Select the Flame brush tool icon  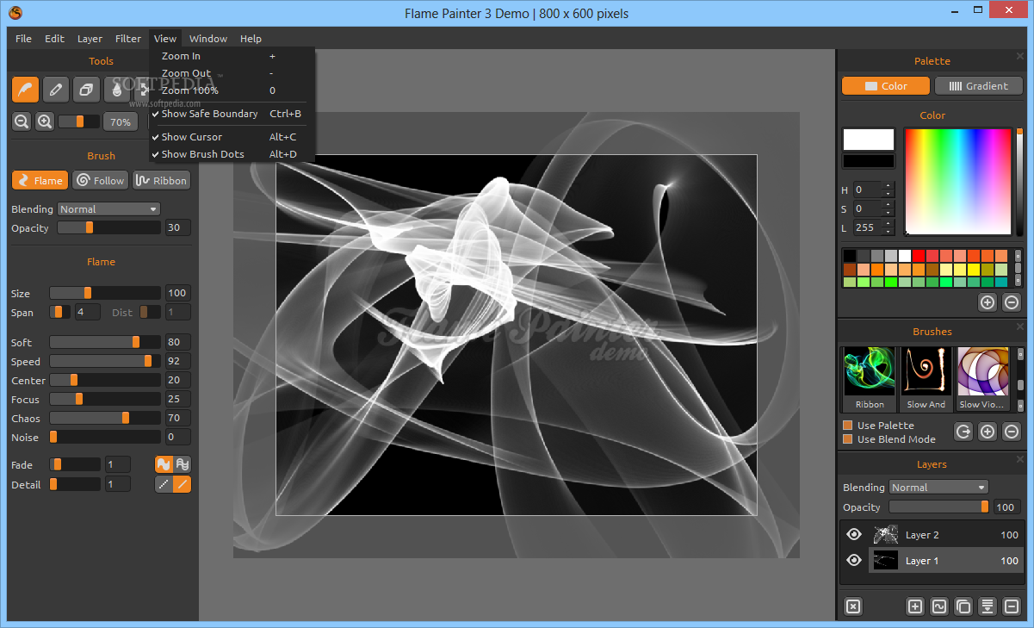tap(25, 89)
